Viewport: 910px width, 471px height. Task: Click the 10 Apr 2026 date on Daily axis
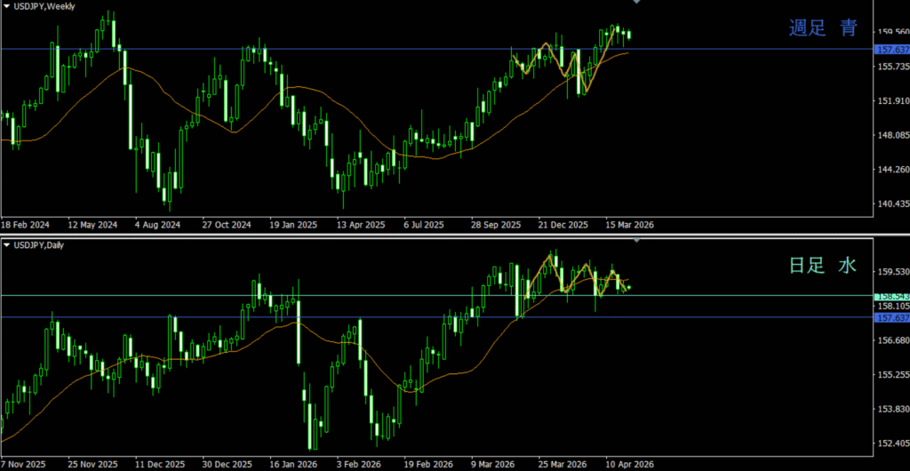click(629, 464)
